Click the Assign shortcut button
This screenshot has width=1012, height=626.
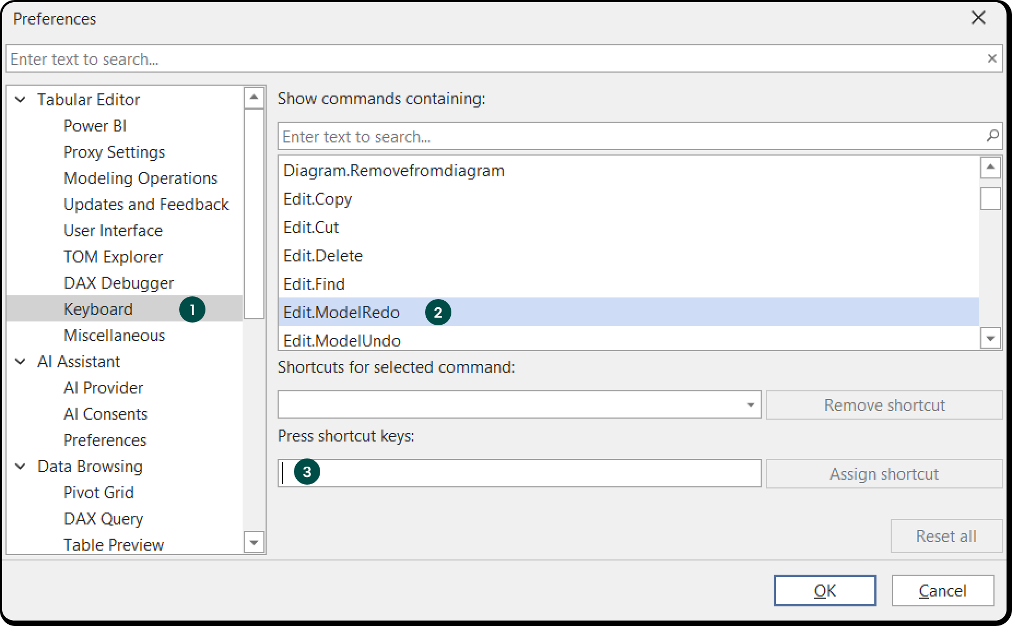[x=884, y=474]
